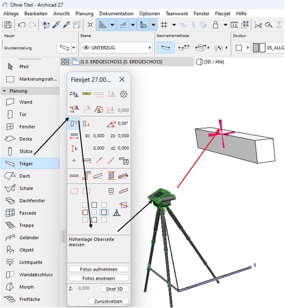285x308 pixels.
Task: Select the eyedropper pick-up parameters tool
Action: [56, 25]
